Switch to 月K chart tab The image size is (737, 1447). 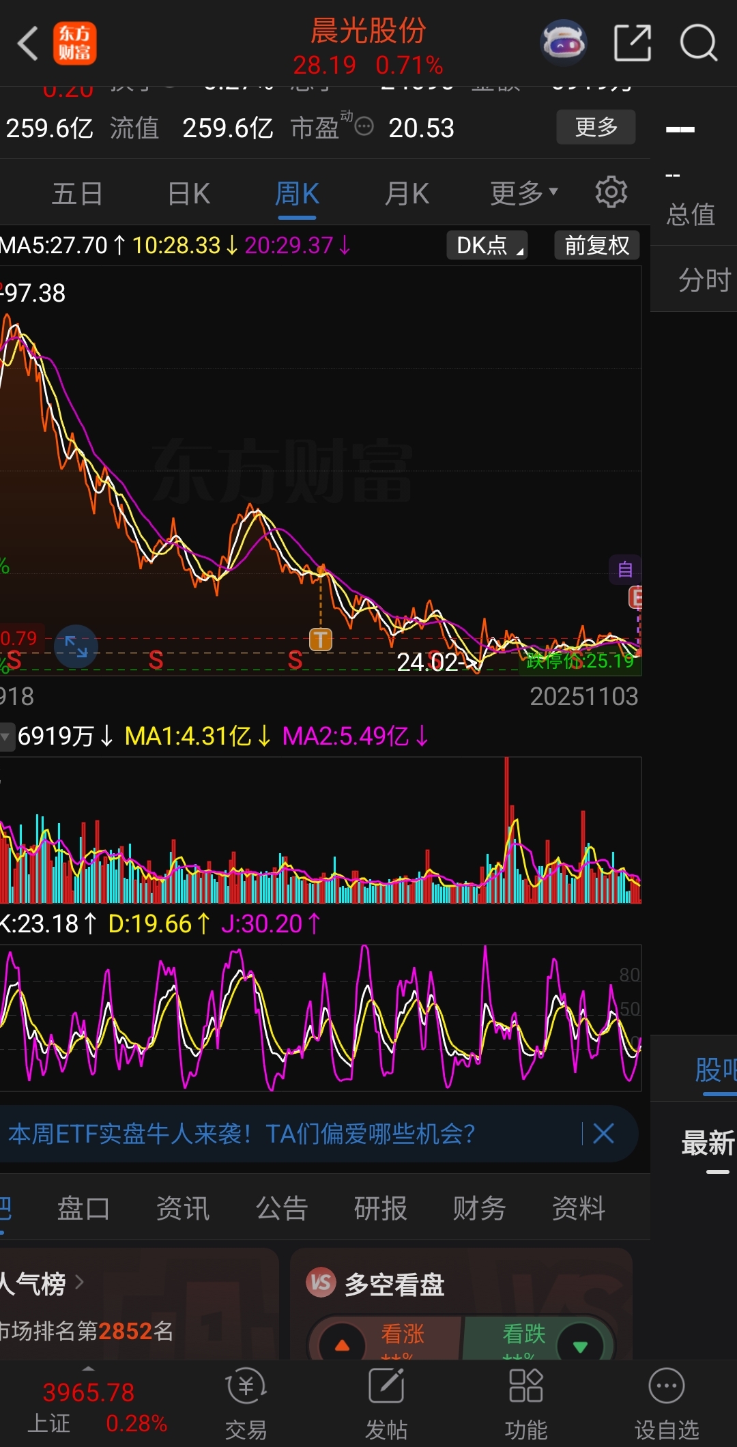pyautogui.click(x=407, y=194)
